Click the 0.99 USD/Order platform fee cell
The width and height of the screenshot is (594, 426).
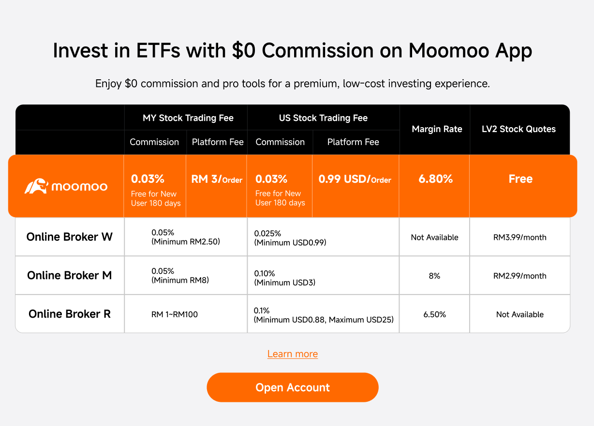point(356,186)
